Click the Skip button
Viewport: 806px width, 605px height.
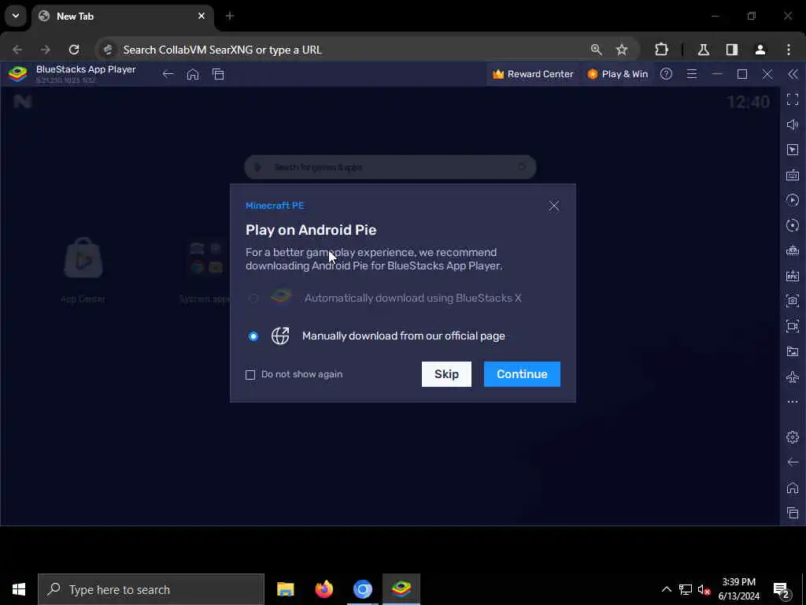coord(446,374)
